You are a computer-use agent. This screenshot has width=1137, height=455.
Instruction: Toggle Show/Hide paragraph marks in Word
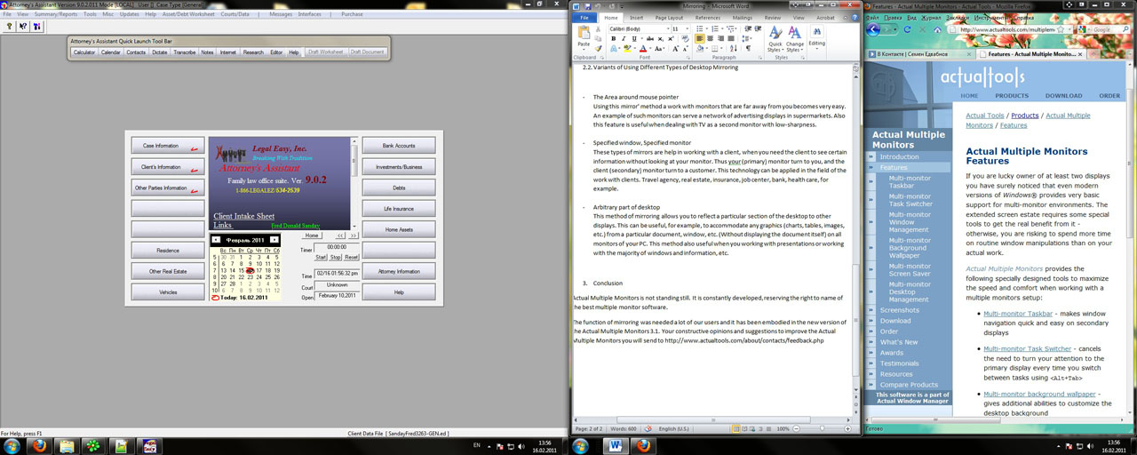748,48
